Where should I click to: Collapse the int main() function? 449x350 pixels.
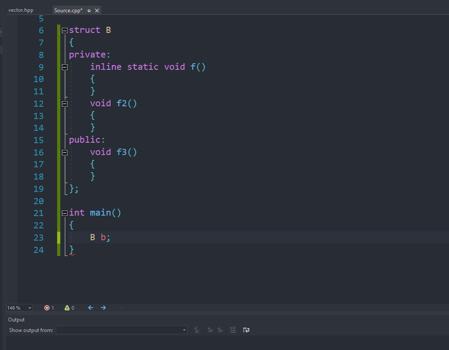(65, 213)
